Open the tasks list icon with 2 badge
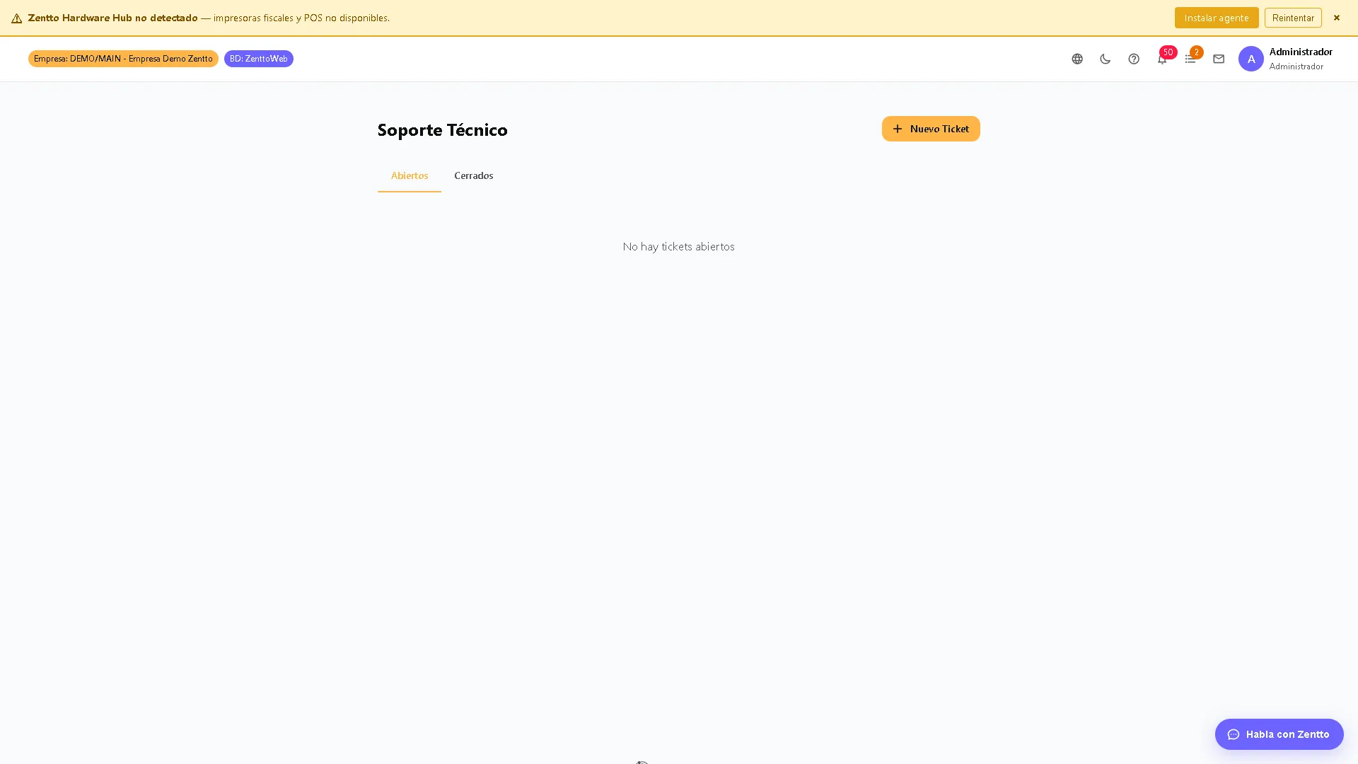 1190,59
